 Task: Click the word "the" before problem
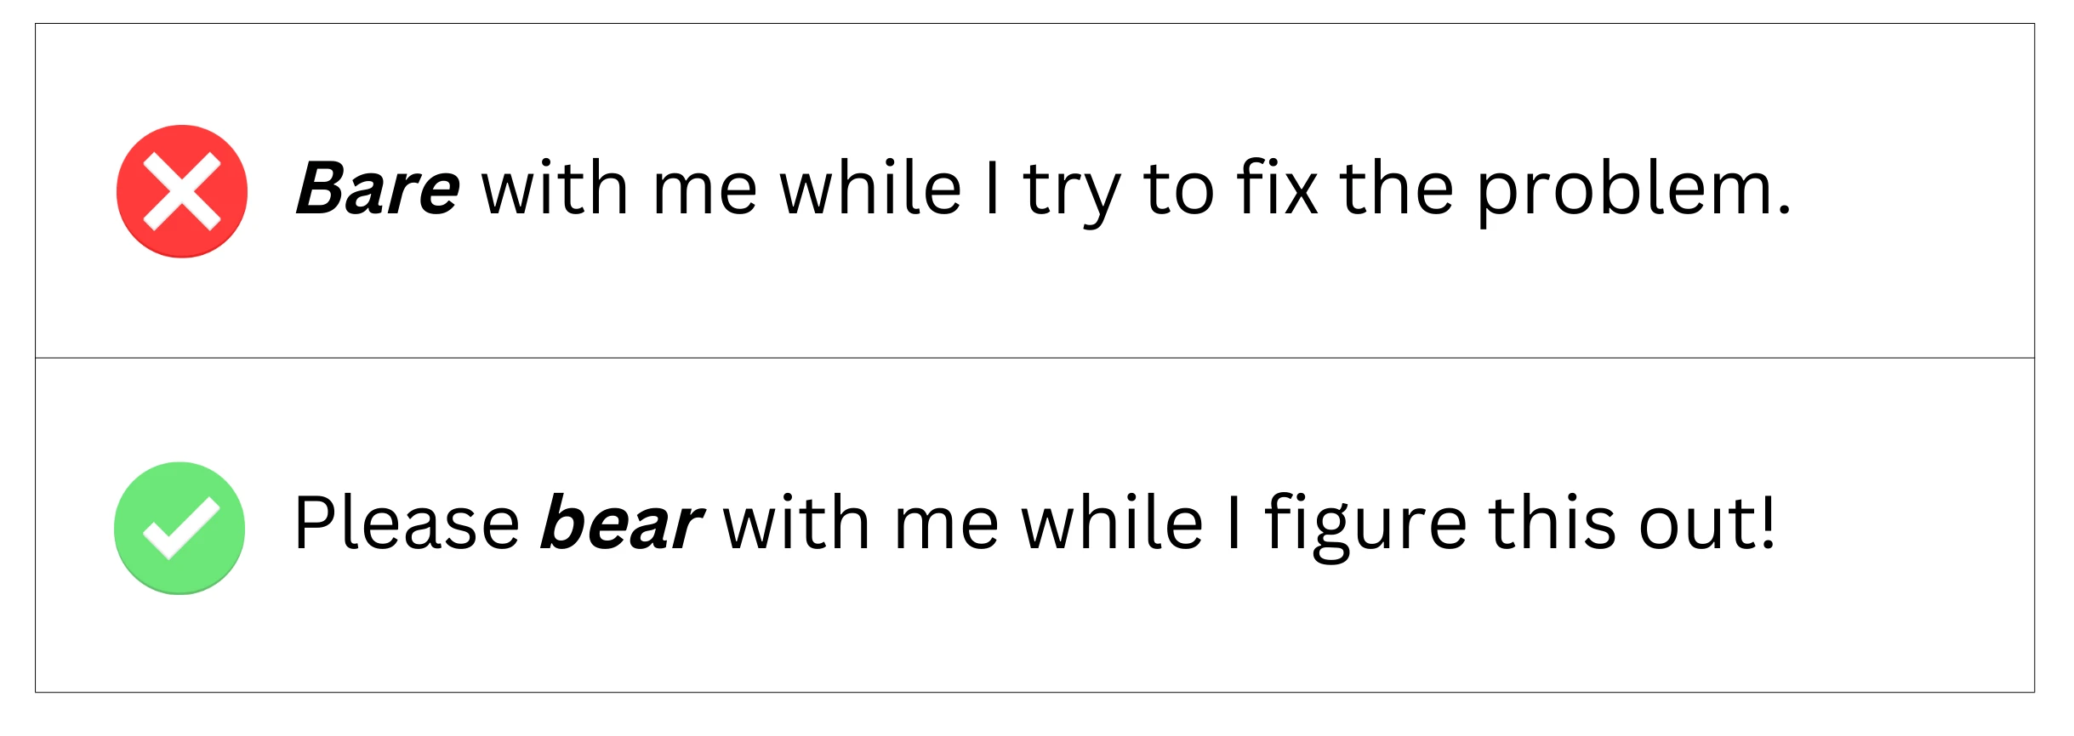[x=1396, y=186]
